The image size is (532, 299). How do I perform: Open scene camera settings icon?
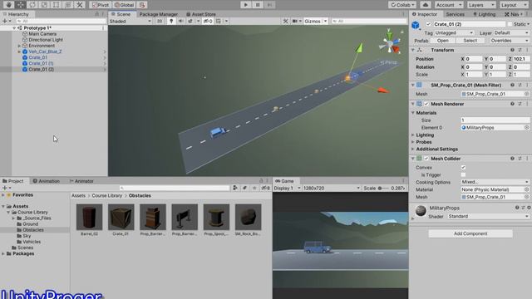(295, 22)
